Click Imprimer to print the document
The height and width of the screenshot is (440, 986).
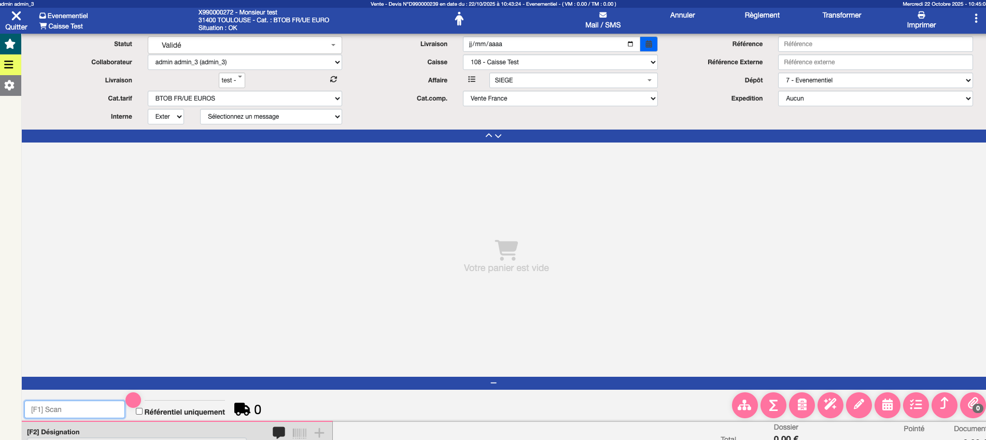921,20
